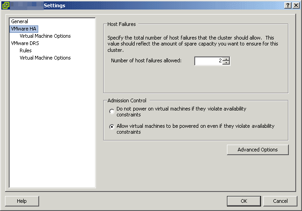This screenshot has height=211, width=302.
Task: Confirm settings with OK button
Action: [x=244, y=201]
